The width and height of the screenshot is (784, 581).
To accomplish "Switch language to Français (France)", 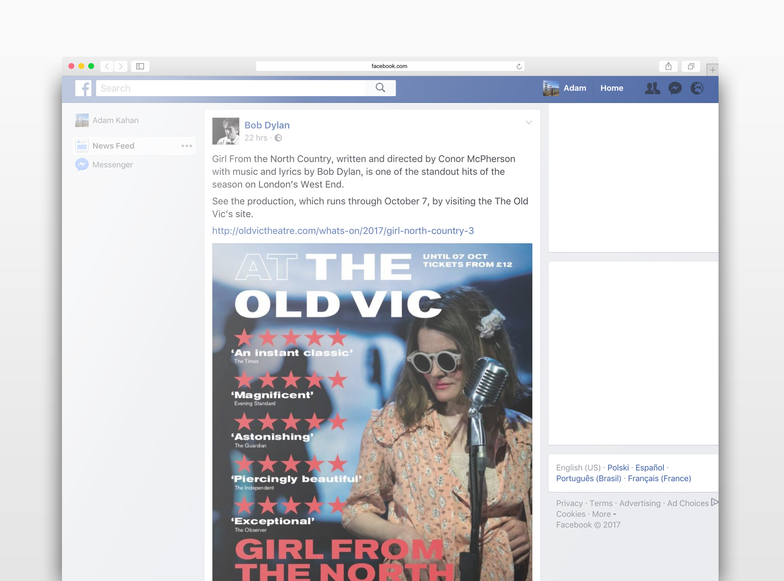I will point(660,479).
